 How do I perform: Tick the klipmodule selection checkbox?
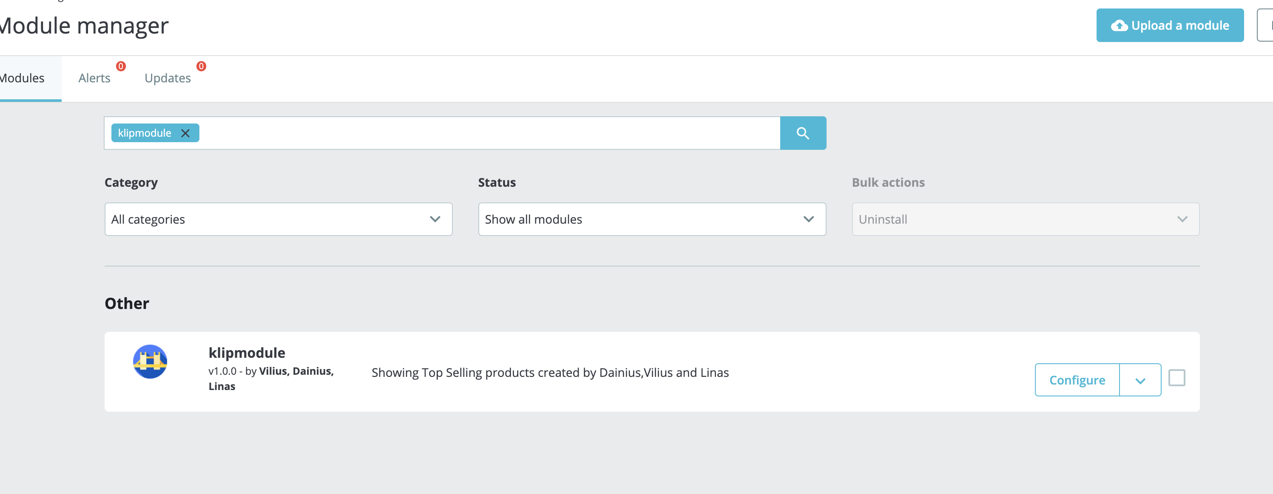click(1176, 378)
